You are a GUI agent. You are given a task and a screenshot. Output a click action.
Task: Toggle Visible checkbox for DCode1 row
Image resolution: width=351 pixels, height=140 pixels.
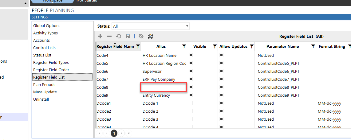tap(191, 103)
